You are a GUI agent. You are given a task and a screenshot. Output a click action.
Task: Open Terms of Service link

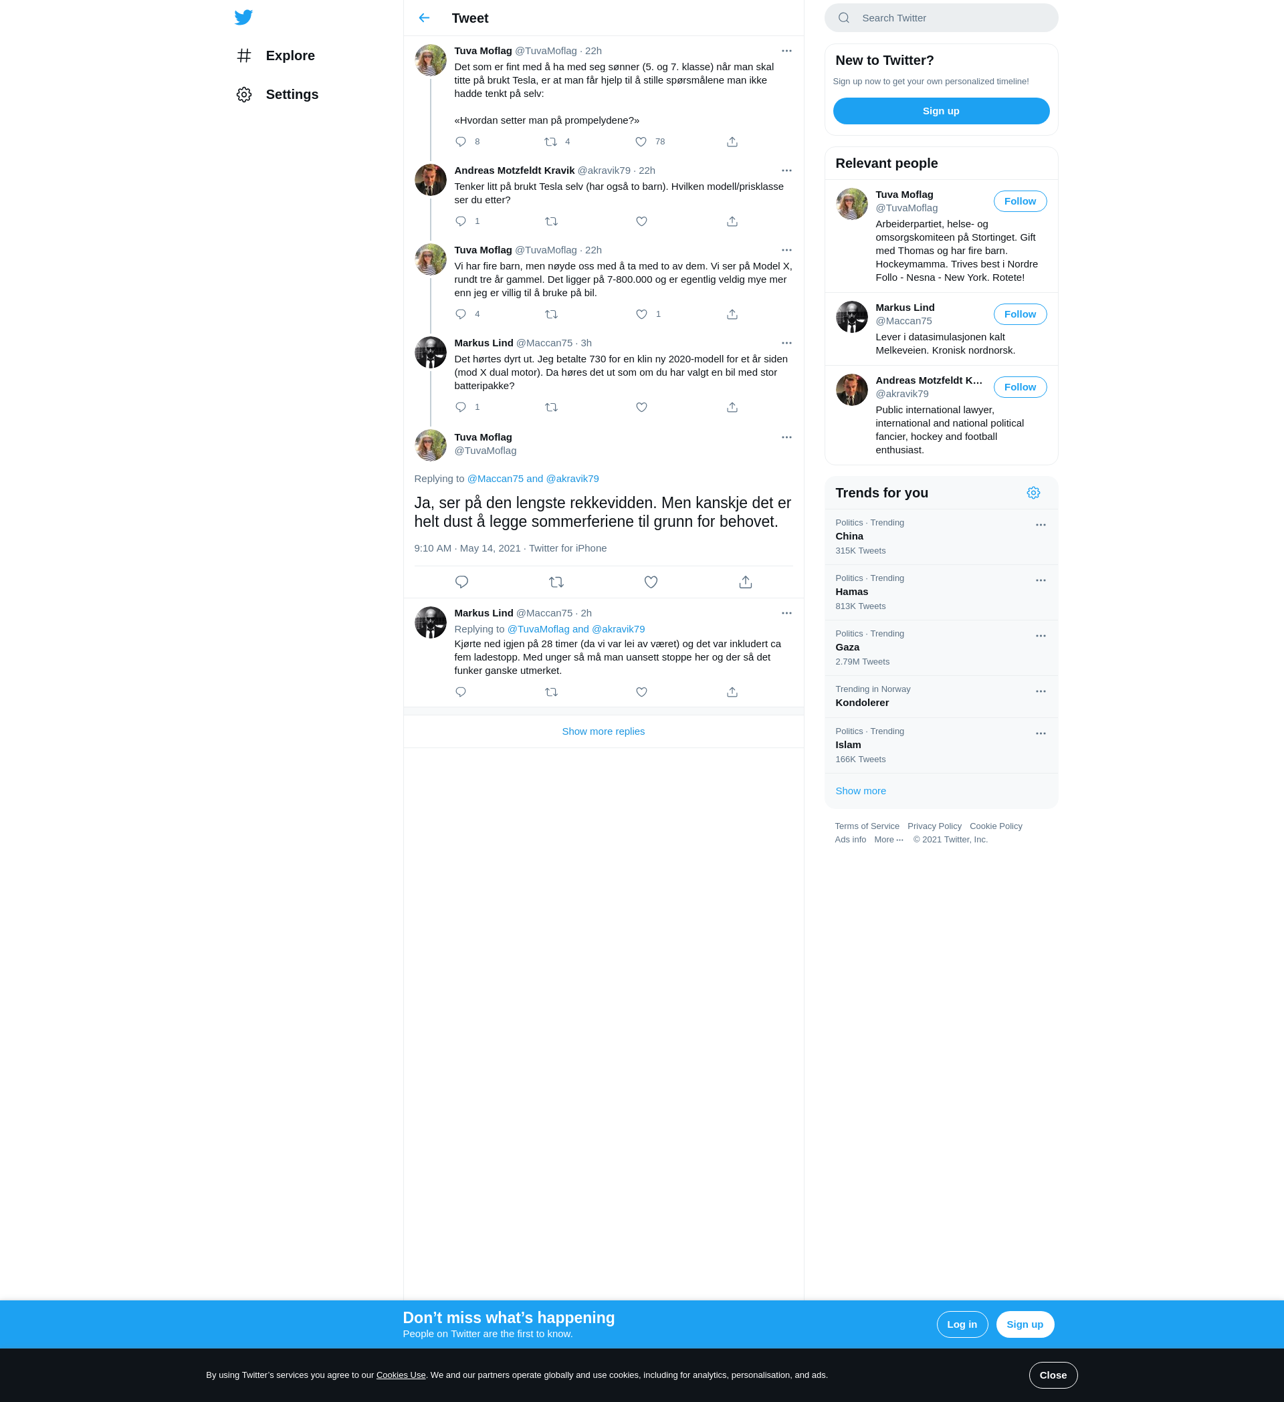[x=867, y=826]
